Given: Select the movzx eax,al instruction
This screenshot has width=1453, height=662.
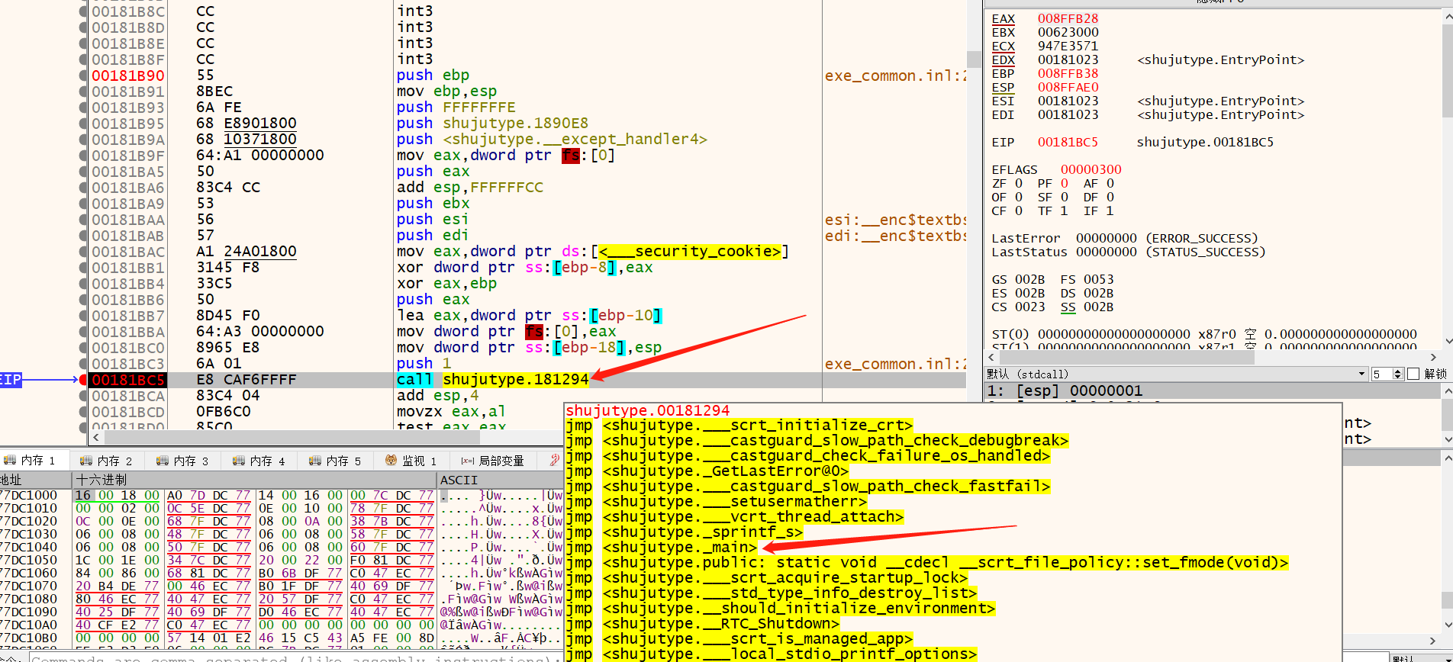Looking at the screenshot, I should pos(451,412).
